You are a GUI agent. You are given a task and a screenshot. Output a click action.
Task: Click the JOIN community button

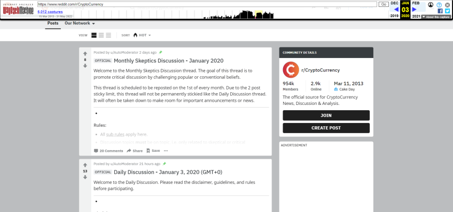[x=326, y=115]
